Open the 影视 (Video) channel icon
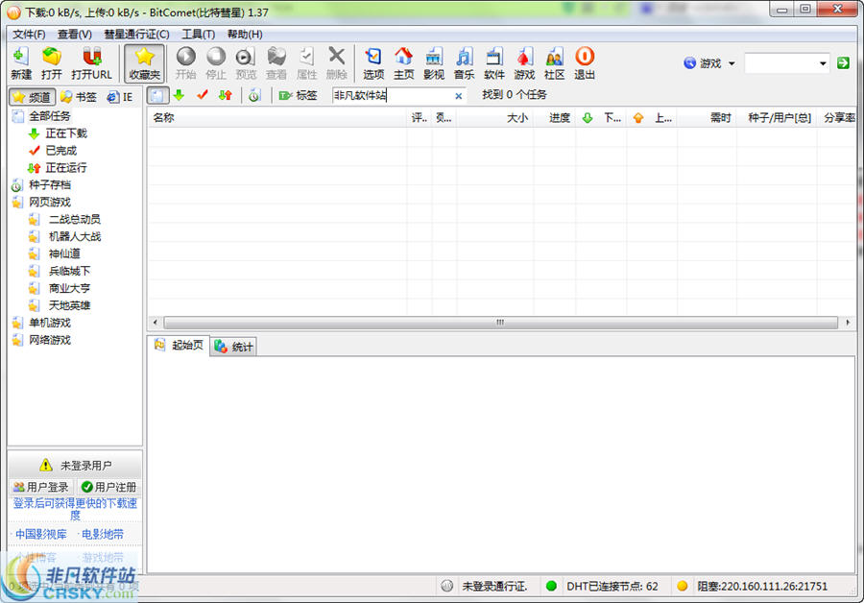Image resolution: width=864 pixels, height=603 pixels. [x=434, y=63]
